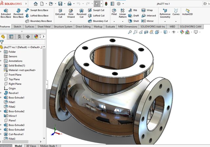
Task: Click the Wrap tool
Action: coord(147,10)
